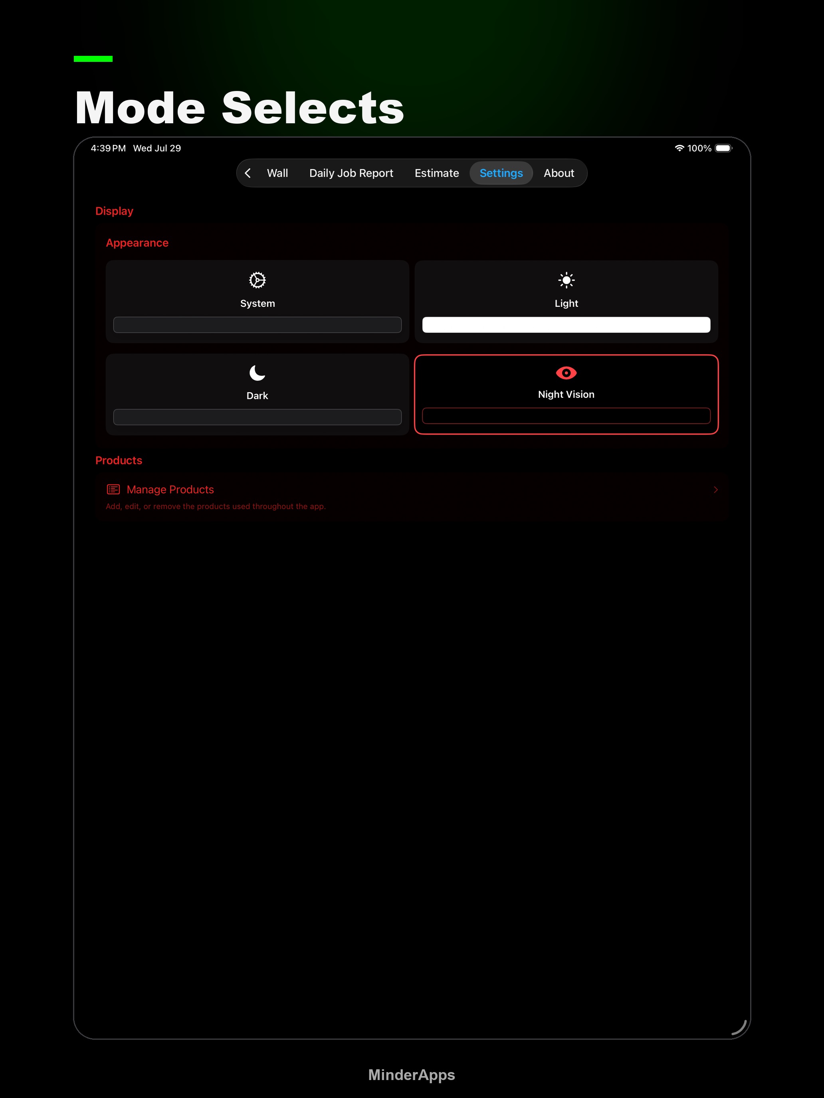Choose the Dark appearance label
The width and height of the screenshot is (824, 1098).
(x=257, y=396)
